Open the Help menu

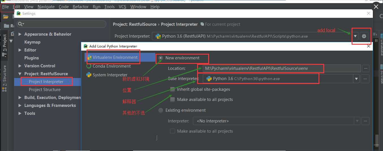(x=155, y=7)
